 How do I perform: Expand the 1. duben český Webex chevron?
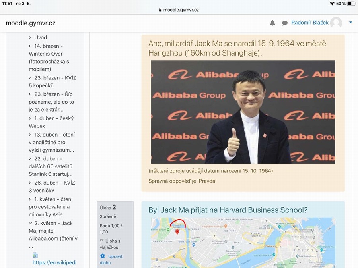pos(30,118)
